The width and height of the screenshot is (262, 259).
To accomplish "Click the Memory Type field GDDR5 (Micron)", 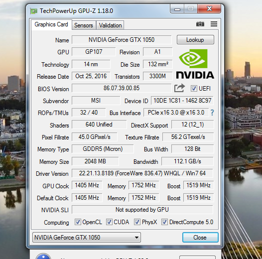I will [103, 149].
